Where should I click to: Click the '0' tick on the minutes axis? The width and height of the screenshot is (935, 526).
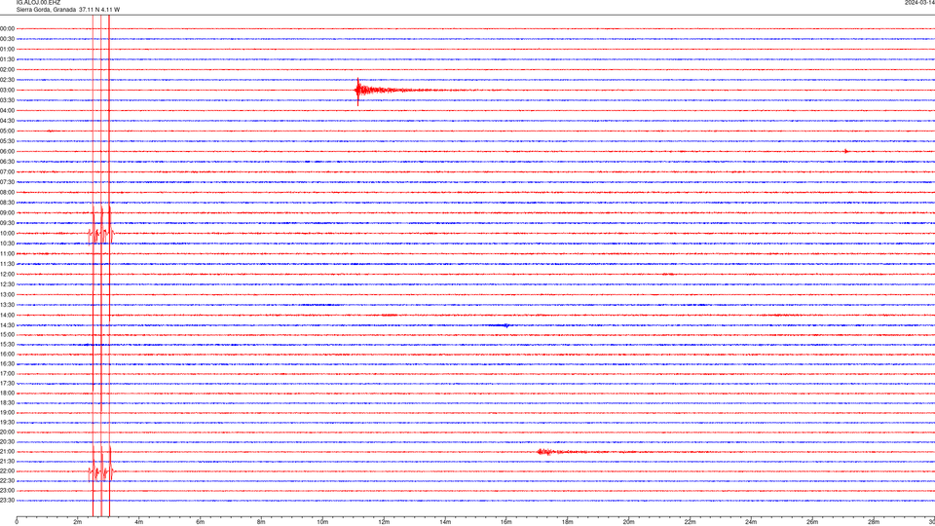click(17, 522)
